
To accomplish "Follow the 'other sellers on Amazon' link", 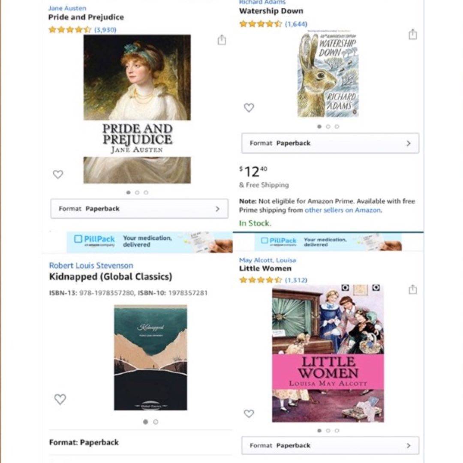I will coord(343,210).
